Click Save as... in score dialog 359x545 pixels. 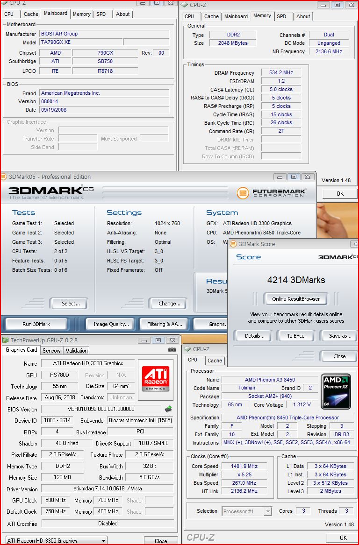pos(339,336)
